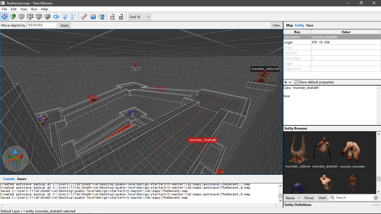Uncheck Show default properties

point(296,82)
